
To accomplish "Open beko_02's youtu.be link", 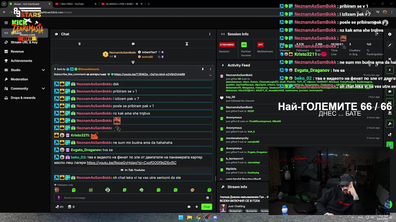I will pos(131,163).
